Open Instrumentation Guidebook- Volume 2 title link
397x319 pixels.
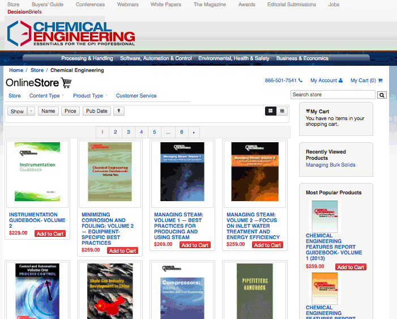click(x=37, y=220)
